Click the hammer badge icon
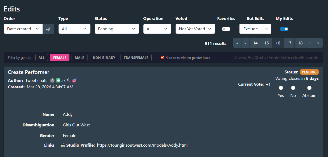The height and width of the screenshot is (157, 328). 68,80
